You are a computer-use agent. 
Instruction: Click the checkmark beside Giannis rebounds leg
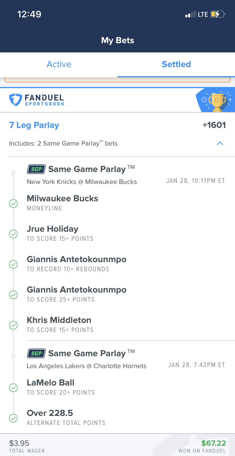(13, 264)
